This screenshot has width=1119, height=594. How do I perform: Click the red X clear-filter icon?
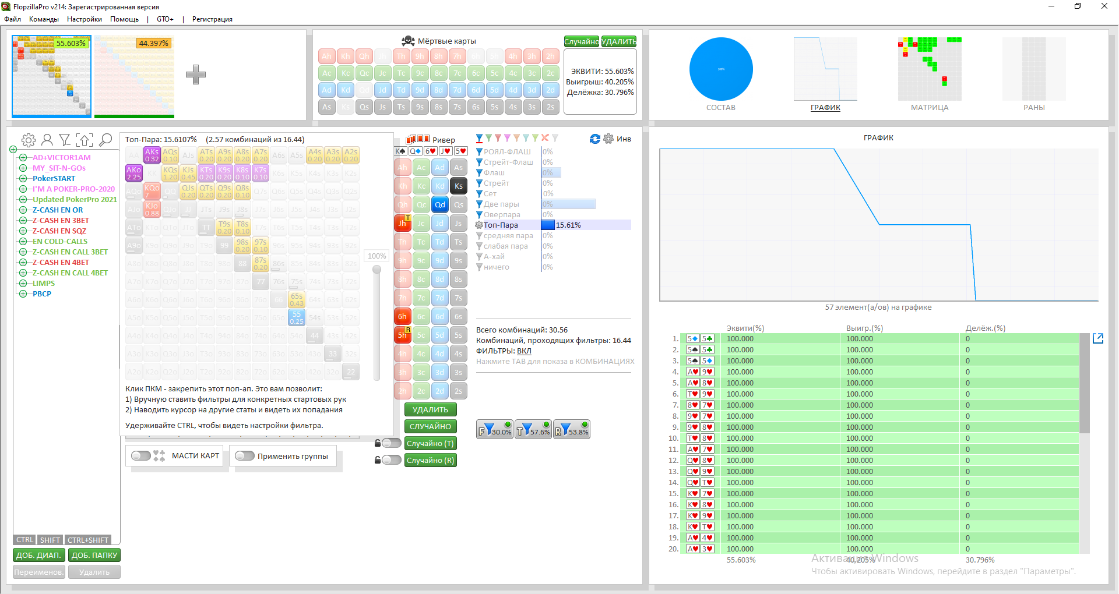point(545,138)
